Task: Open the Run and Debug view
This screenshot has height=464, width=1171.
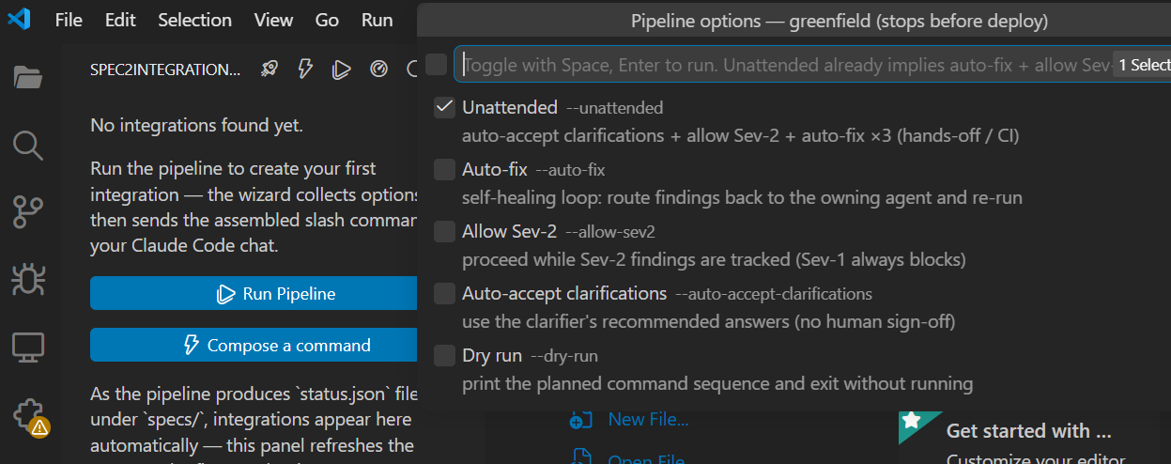Action: pos(28,280)
